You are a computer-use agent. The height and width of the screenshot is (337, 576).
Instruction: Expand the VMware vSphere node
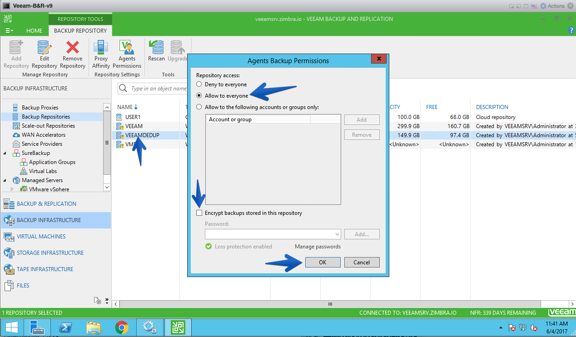12,189
